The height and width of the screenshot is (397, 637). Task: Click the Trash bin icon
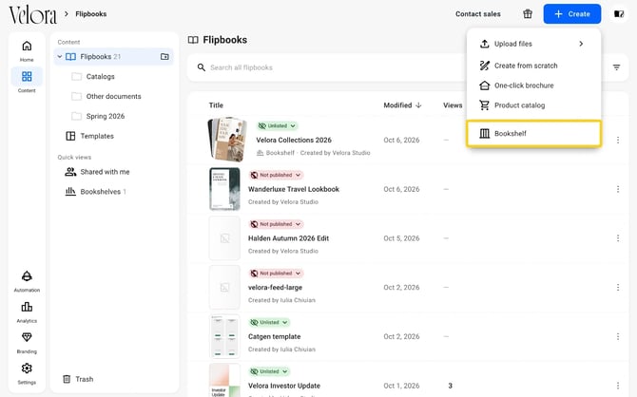tap(67, 379)
